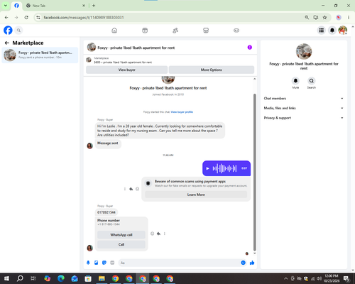Open the Chrome three-dot menu
The width and height of the screenshot is (355, 284).
[349, 18]
